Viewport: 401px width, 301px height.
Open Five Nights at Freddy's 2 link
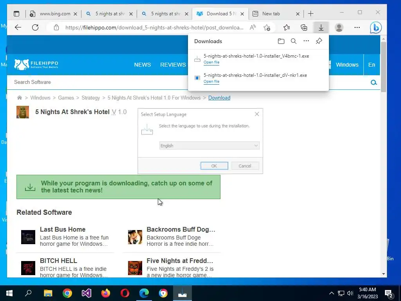tap(180, 261)
